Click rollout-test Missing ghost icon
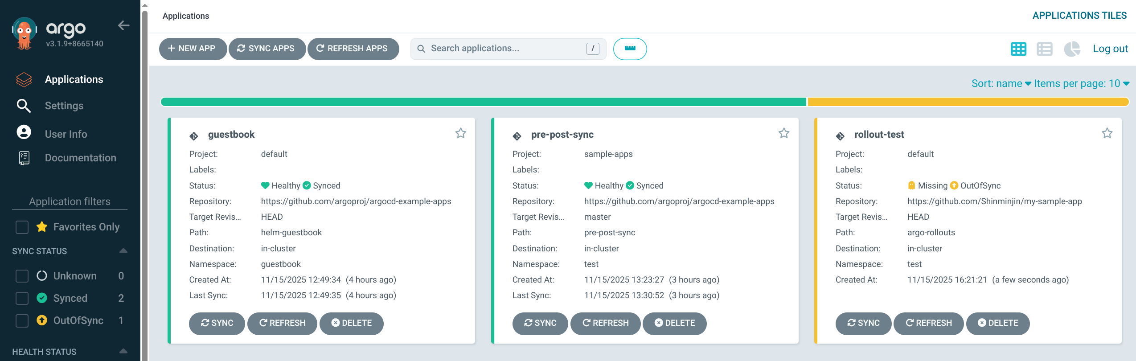 point(911,185)
